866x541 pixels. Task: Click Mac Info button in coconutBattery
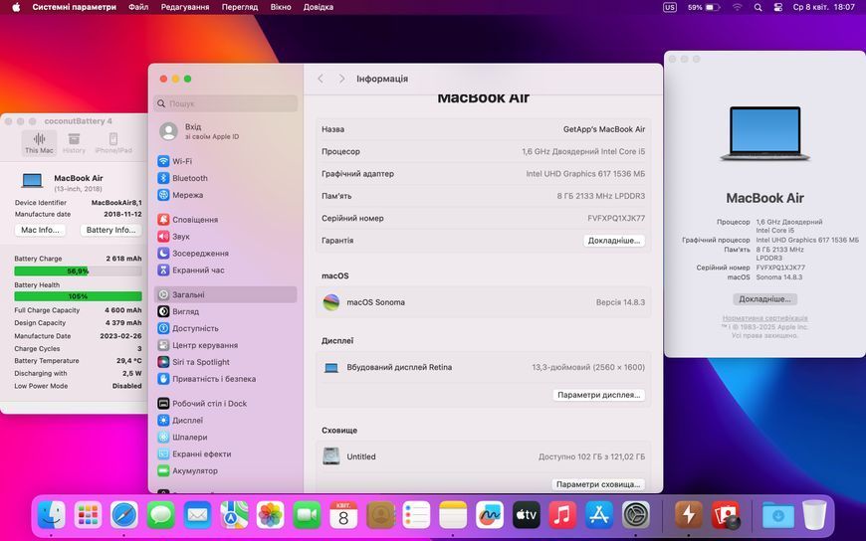[41, 230]
